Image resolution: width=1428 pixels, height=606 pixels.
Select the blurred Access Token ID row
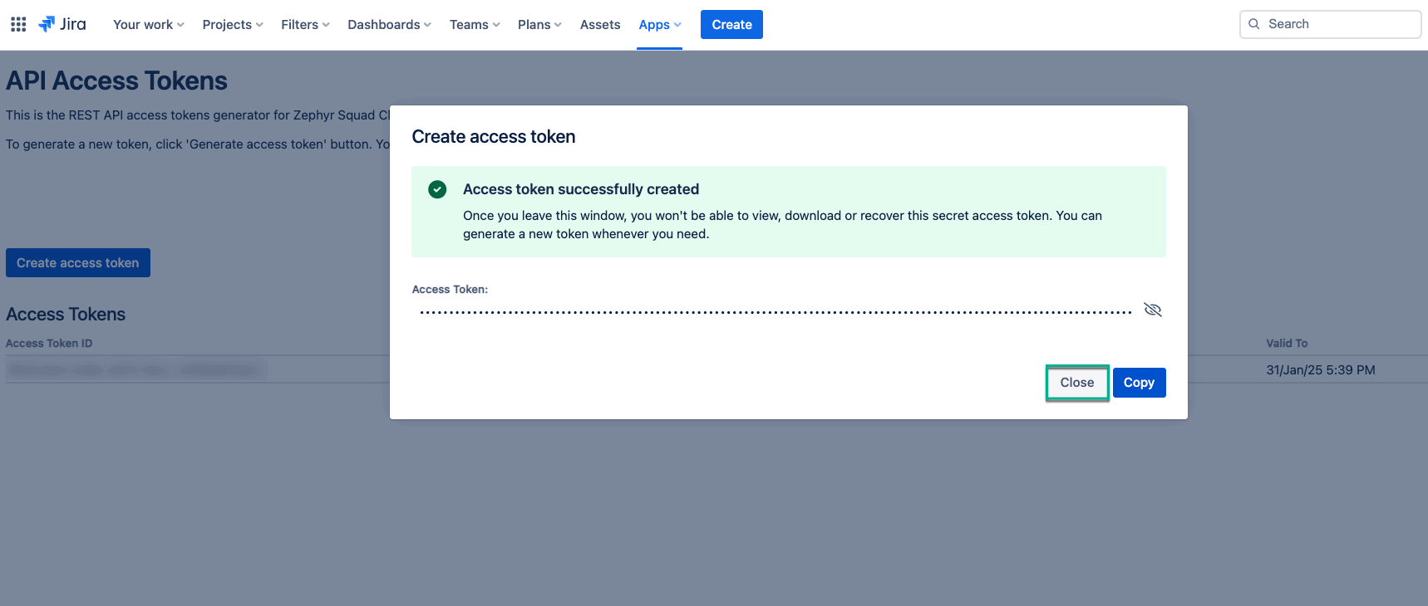tap(133, 369)
